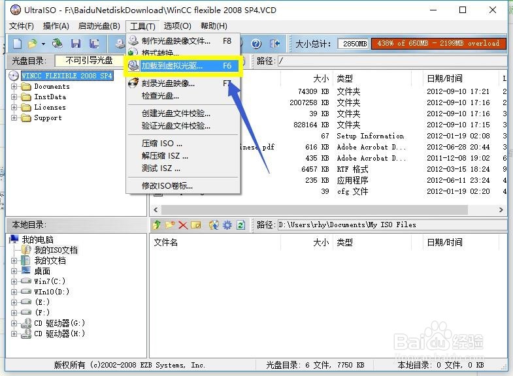Click the 我的ISO文档 folder icon

(26, 250)
